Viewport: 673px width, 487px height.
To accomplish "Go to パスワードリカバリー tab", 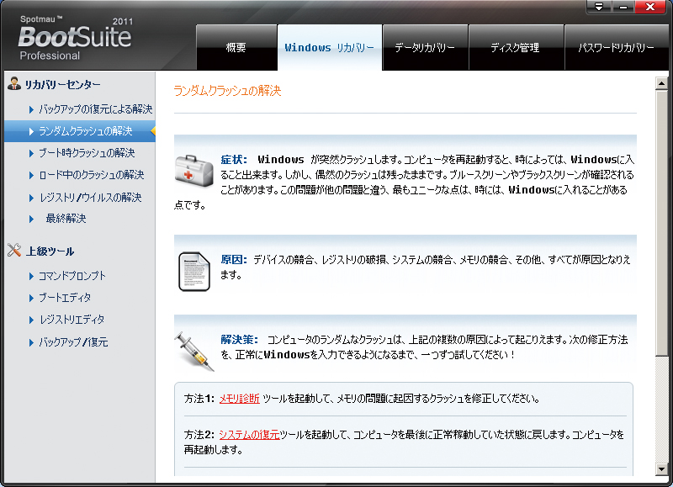I will [617, 48].
